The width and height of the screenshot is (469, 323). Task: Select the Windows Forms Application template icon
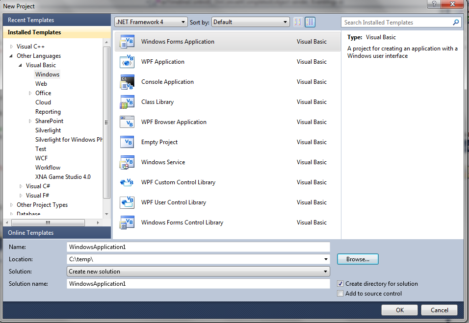[127, 41]
